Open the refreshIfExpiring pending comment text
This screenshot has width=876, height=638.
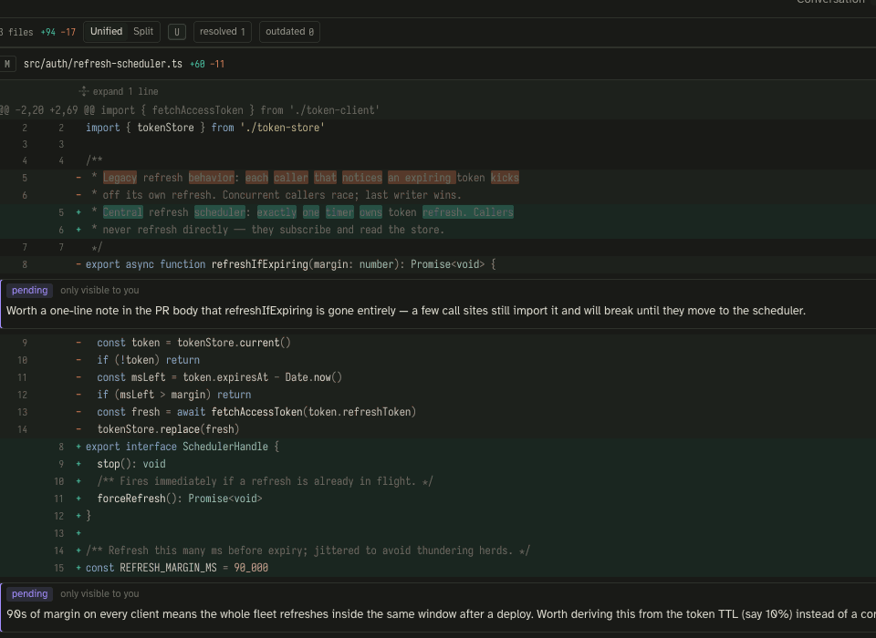(x=405, y=311)
